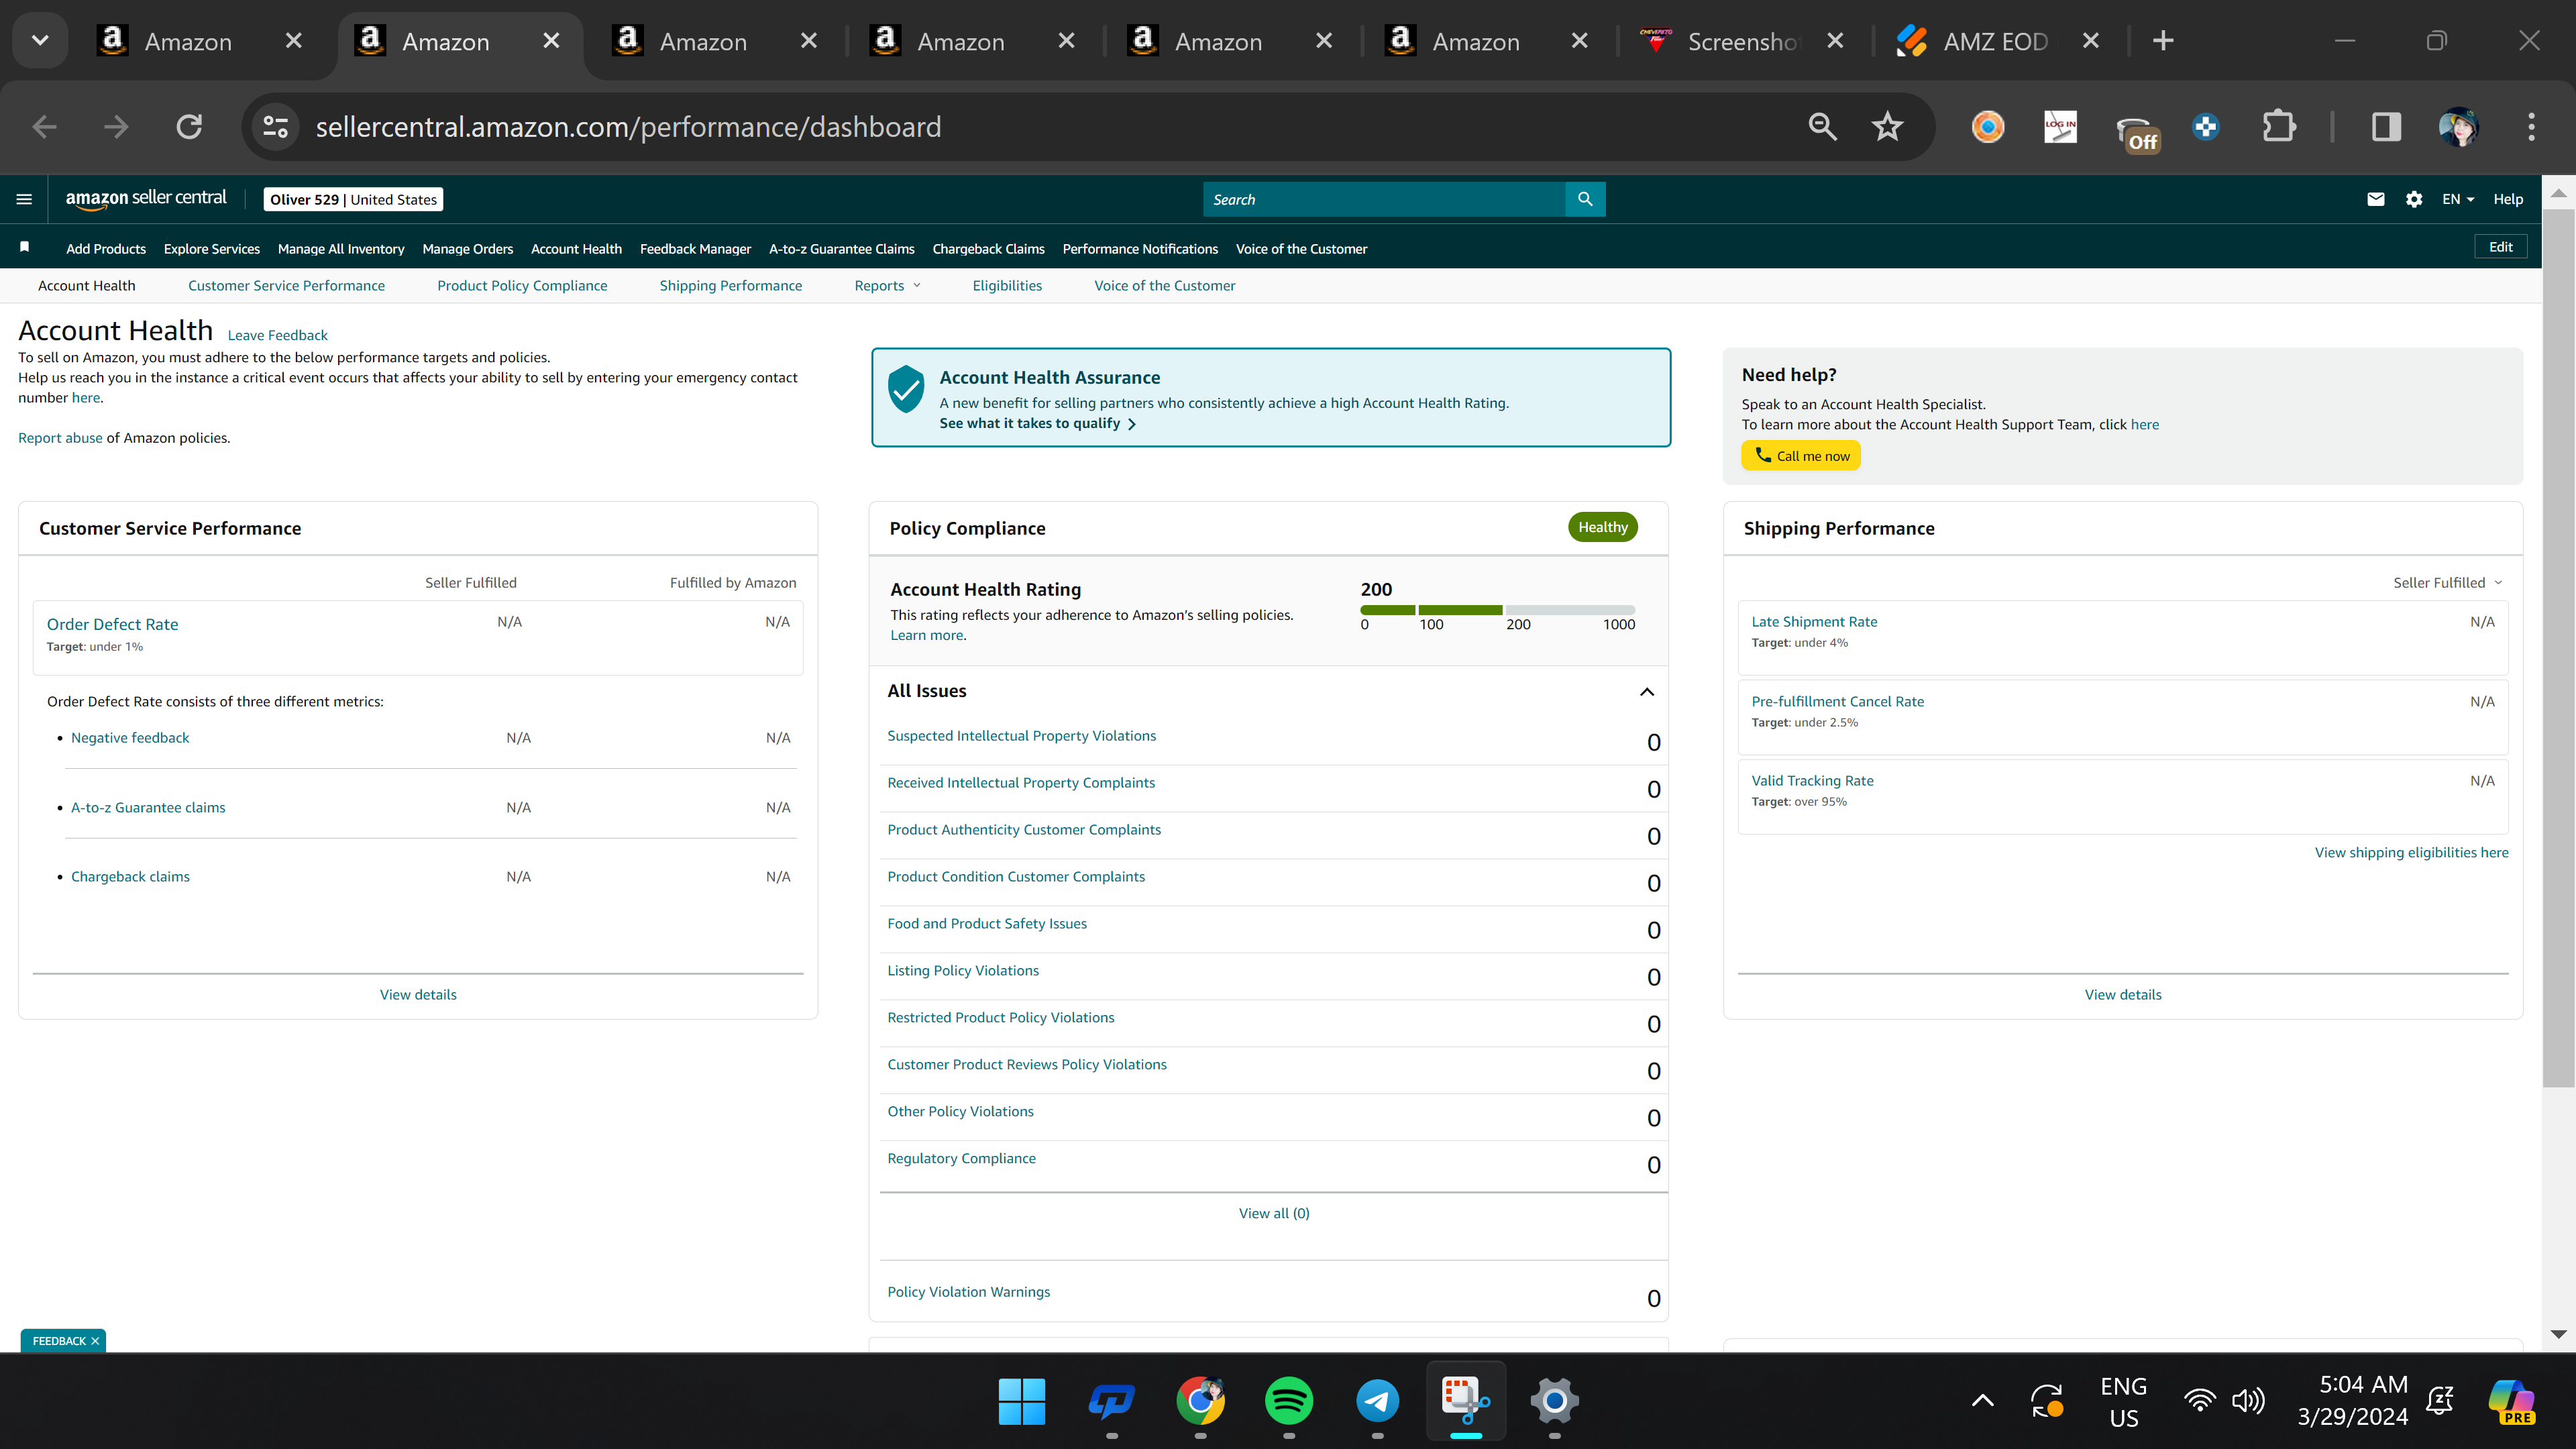Click the blue cross extension icon

2206,127
